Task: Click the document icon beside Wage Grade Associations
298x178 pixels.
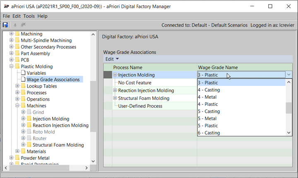Action: point(23,79)
